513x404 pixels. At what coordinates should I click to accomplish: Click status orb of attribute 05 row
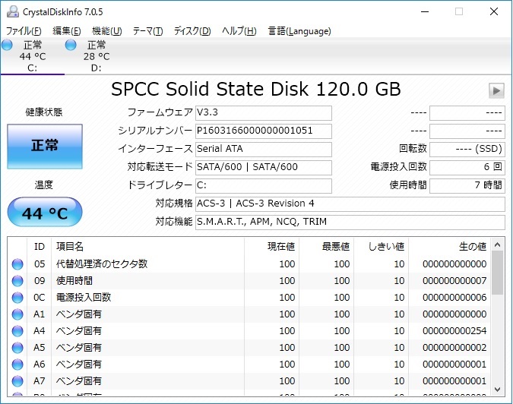coord(17,264)
